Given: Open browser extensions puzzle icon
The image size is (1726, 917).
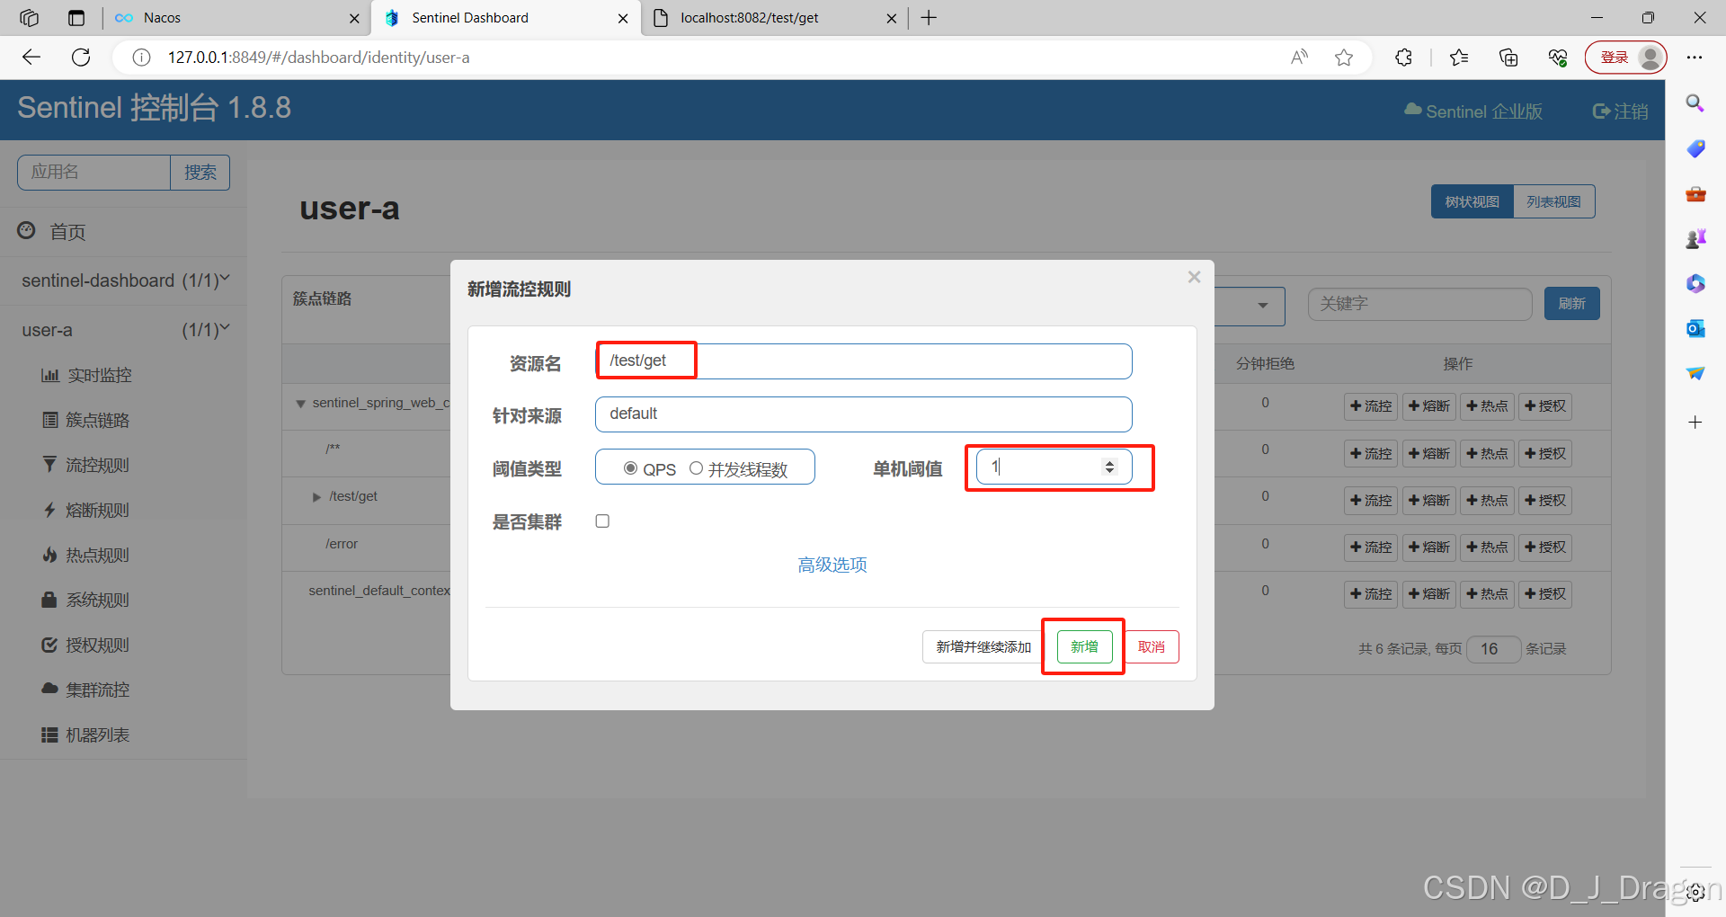Looking at the screenshot, I should click(1403, 58).
